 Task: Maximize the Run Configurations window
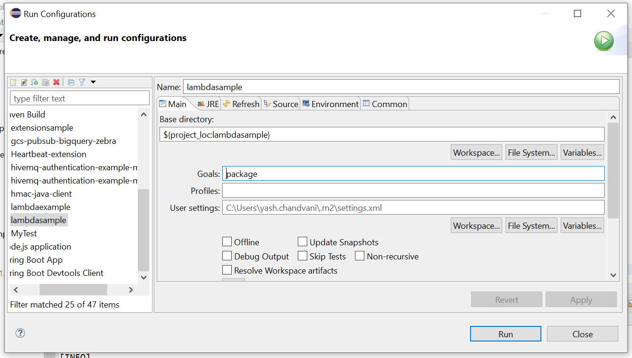577,14
